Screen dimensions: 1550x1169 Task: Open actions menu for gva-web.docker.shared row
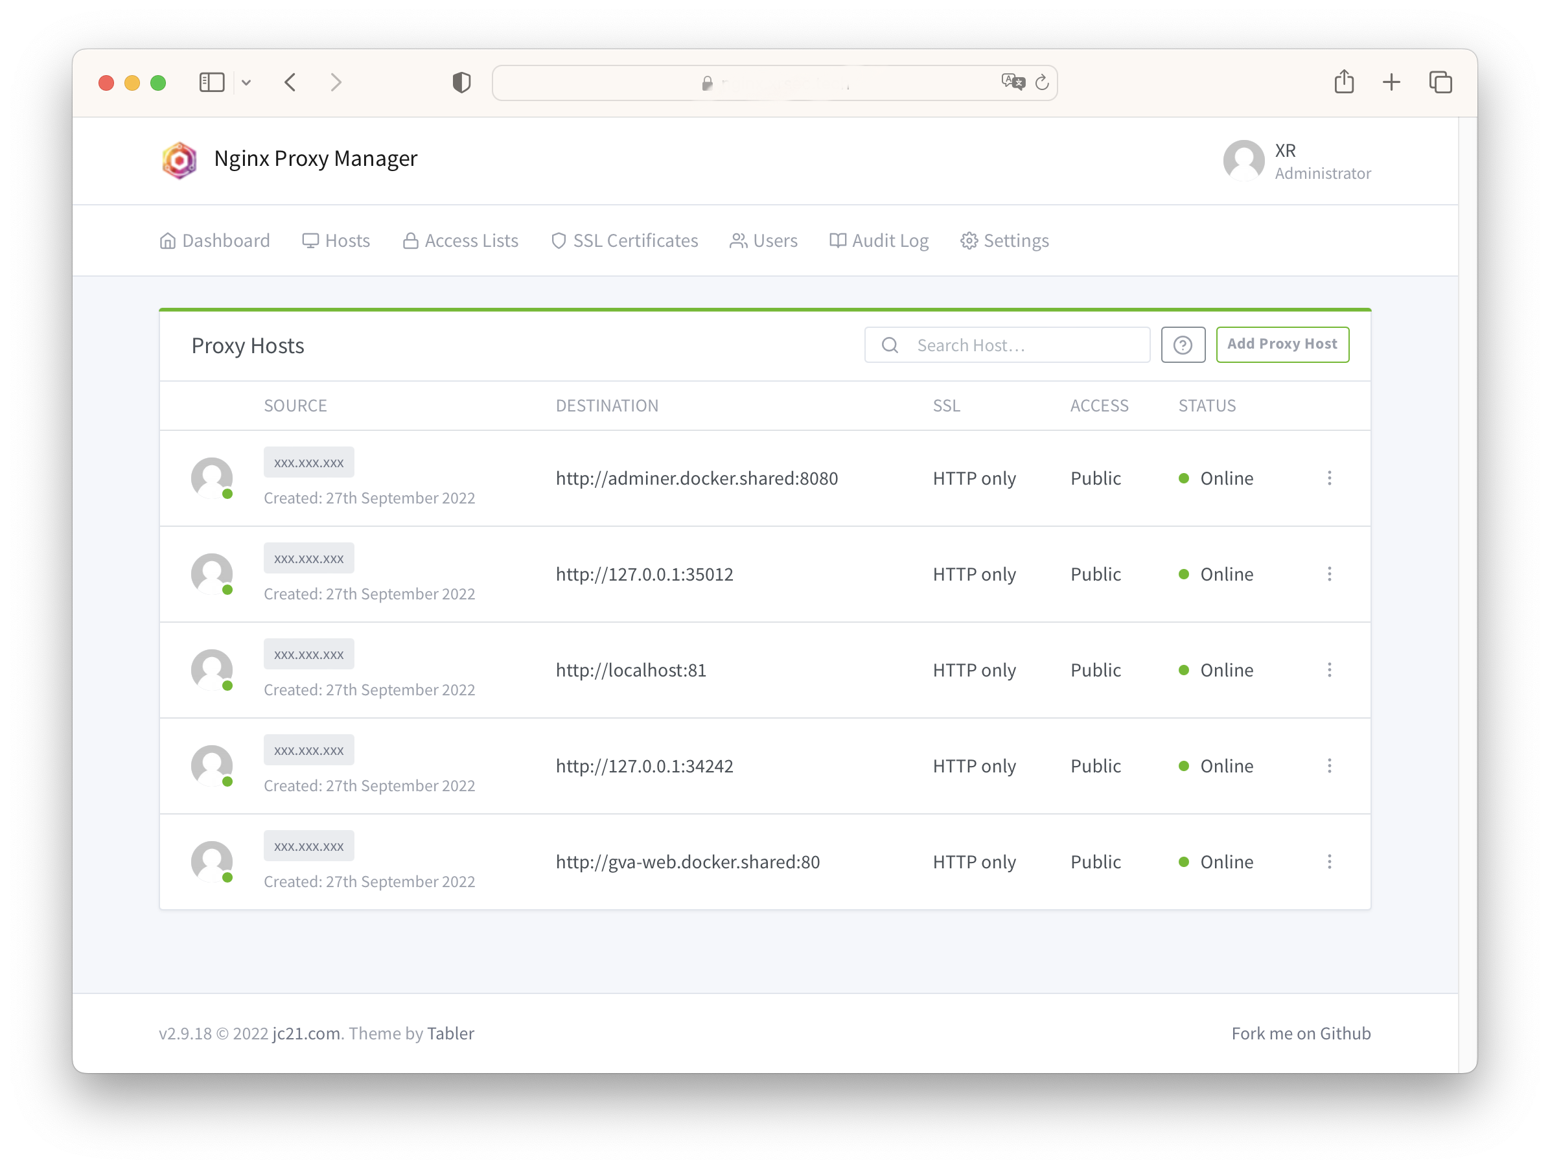[1329, 862]
